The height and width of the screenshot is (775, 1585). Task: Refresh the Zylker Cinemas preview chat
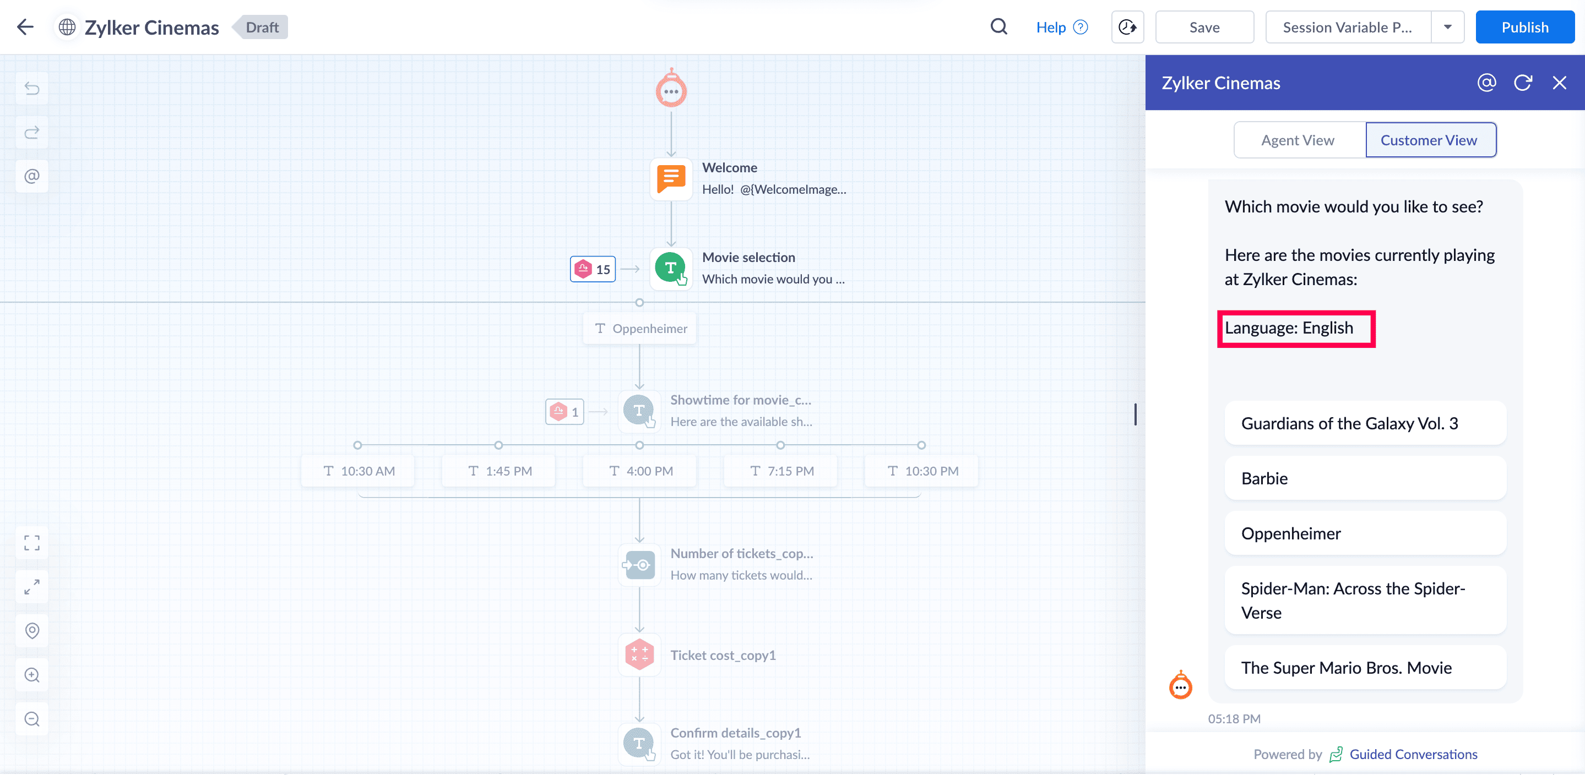1522,83
